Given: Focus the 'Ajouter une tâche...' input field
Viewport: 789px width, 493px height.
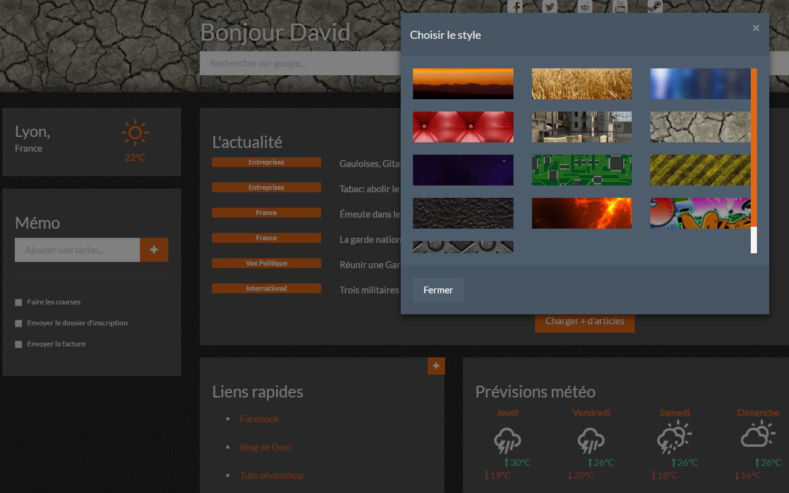Looking at the screenshot, I should tap(77, 250).
